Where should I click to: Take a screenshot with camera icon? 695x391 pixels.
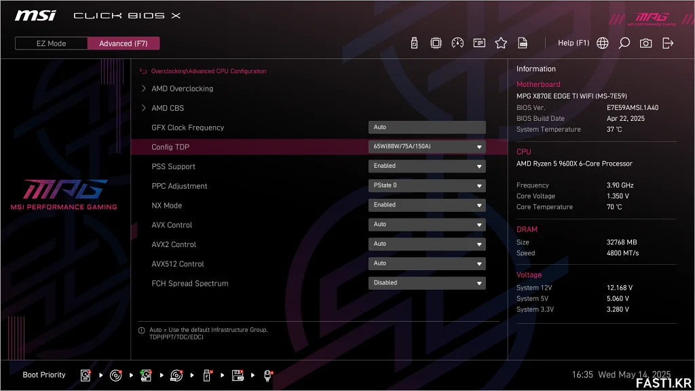coord(646,43)
